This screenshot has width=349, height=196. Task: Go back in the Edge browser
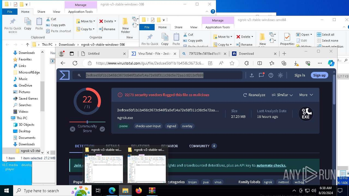pyautogui.click(x=63, y=63)
